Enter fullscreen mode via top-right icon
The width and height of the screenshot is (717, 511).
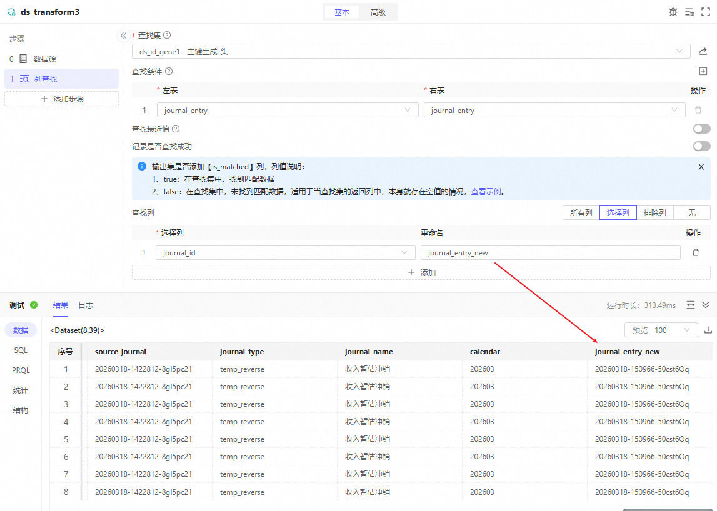[x=706, y=12]
